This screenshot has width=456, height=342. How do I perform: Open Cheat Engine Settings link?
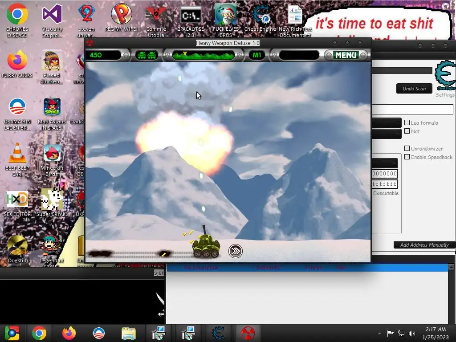[445, 95]
